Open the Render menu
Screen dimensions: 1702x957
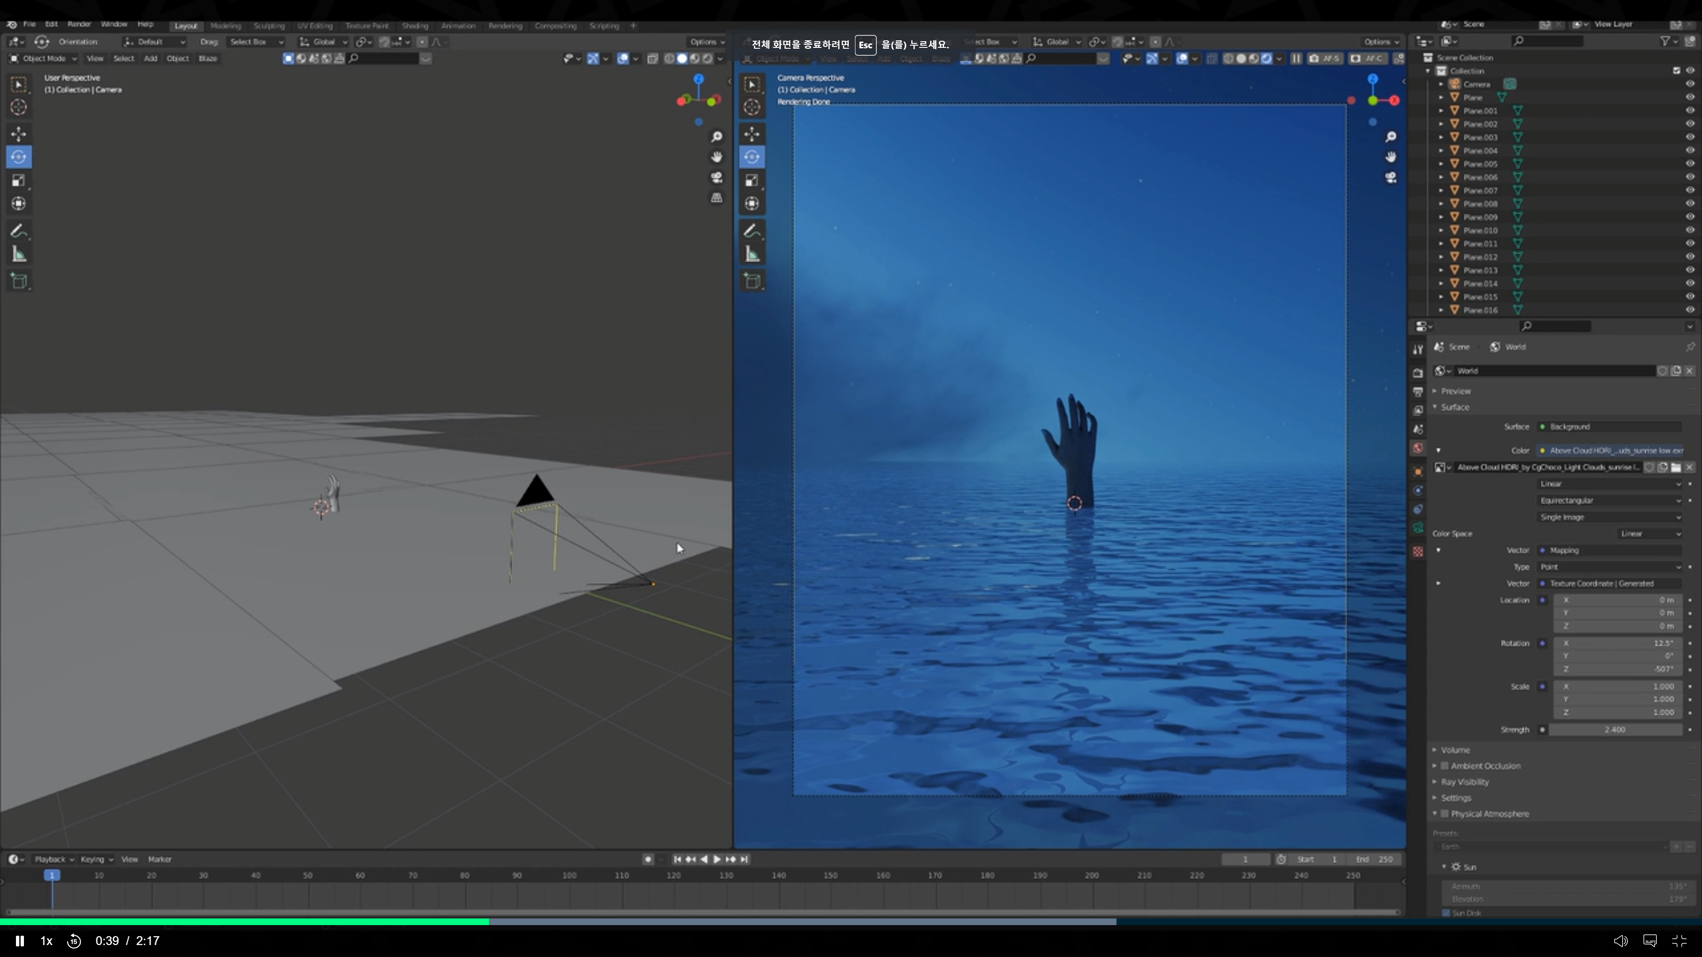(78, 24)
